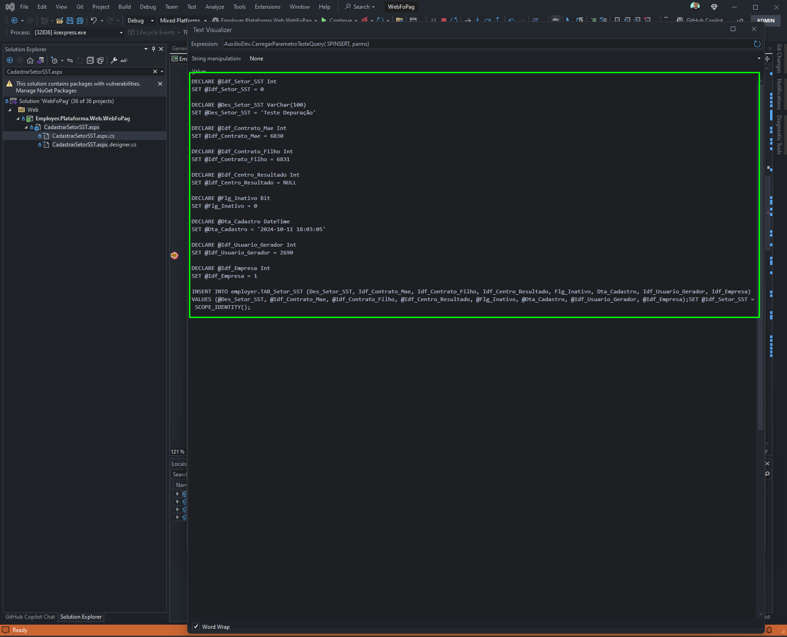Switch to the GitHub Copilot Chat tab
787x637 pixels.
[x=30, y=617]
